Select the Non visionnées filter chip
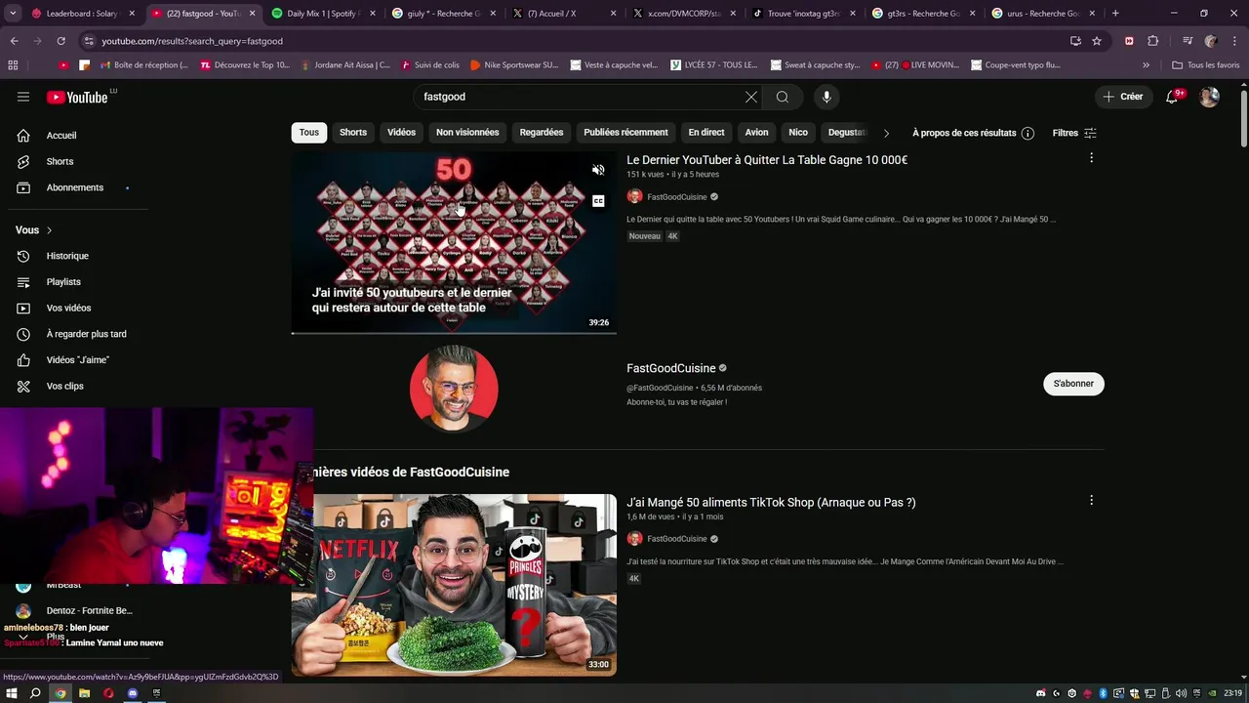 [x=467, y=133]
